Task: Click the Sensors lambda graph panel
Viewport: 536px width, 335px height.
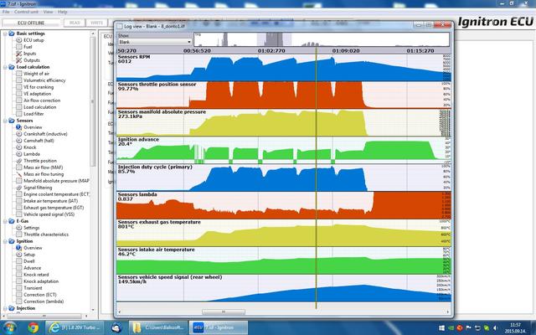Action: (x=284, y=205)
